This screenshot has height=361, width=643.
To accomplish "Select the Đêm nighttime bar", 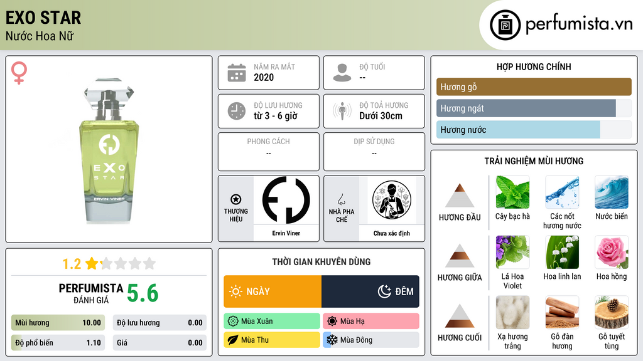I will (x=370, y=291).
